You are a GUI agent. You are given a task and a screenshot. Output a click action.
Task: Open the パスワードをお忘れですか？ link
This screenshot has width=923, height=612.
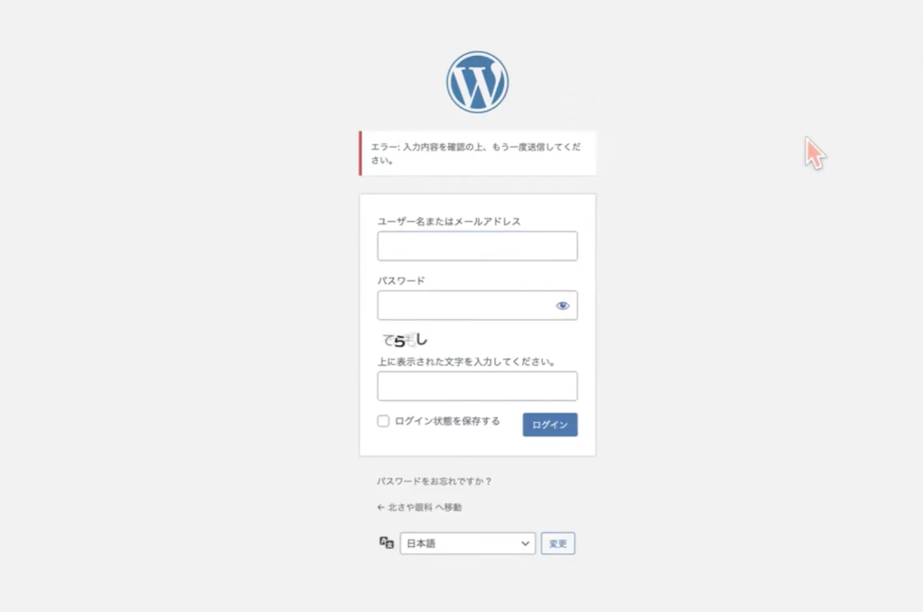click(434, 480)
